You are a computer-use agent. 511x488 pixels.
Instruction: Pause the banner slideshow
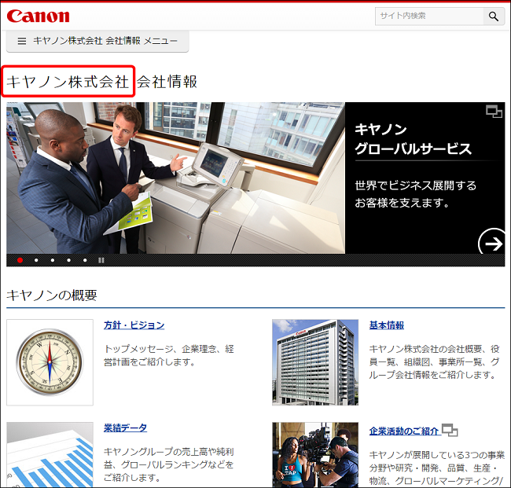101,260
